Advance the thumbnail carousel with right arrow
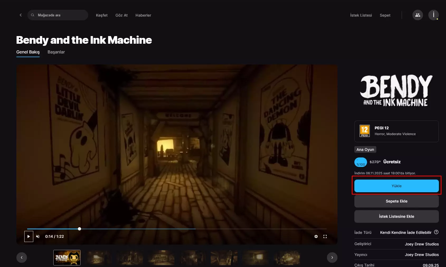 332,258
